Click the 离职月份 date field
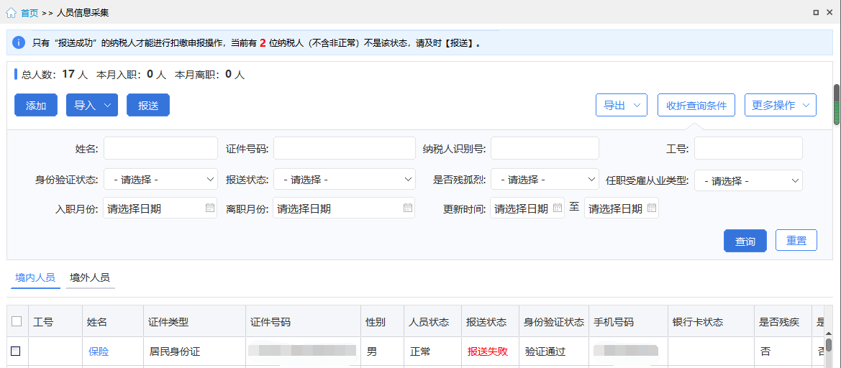This screenshot has height=368, width=841. pyautogui.click(x=345, y=208)
